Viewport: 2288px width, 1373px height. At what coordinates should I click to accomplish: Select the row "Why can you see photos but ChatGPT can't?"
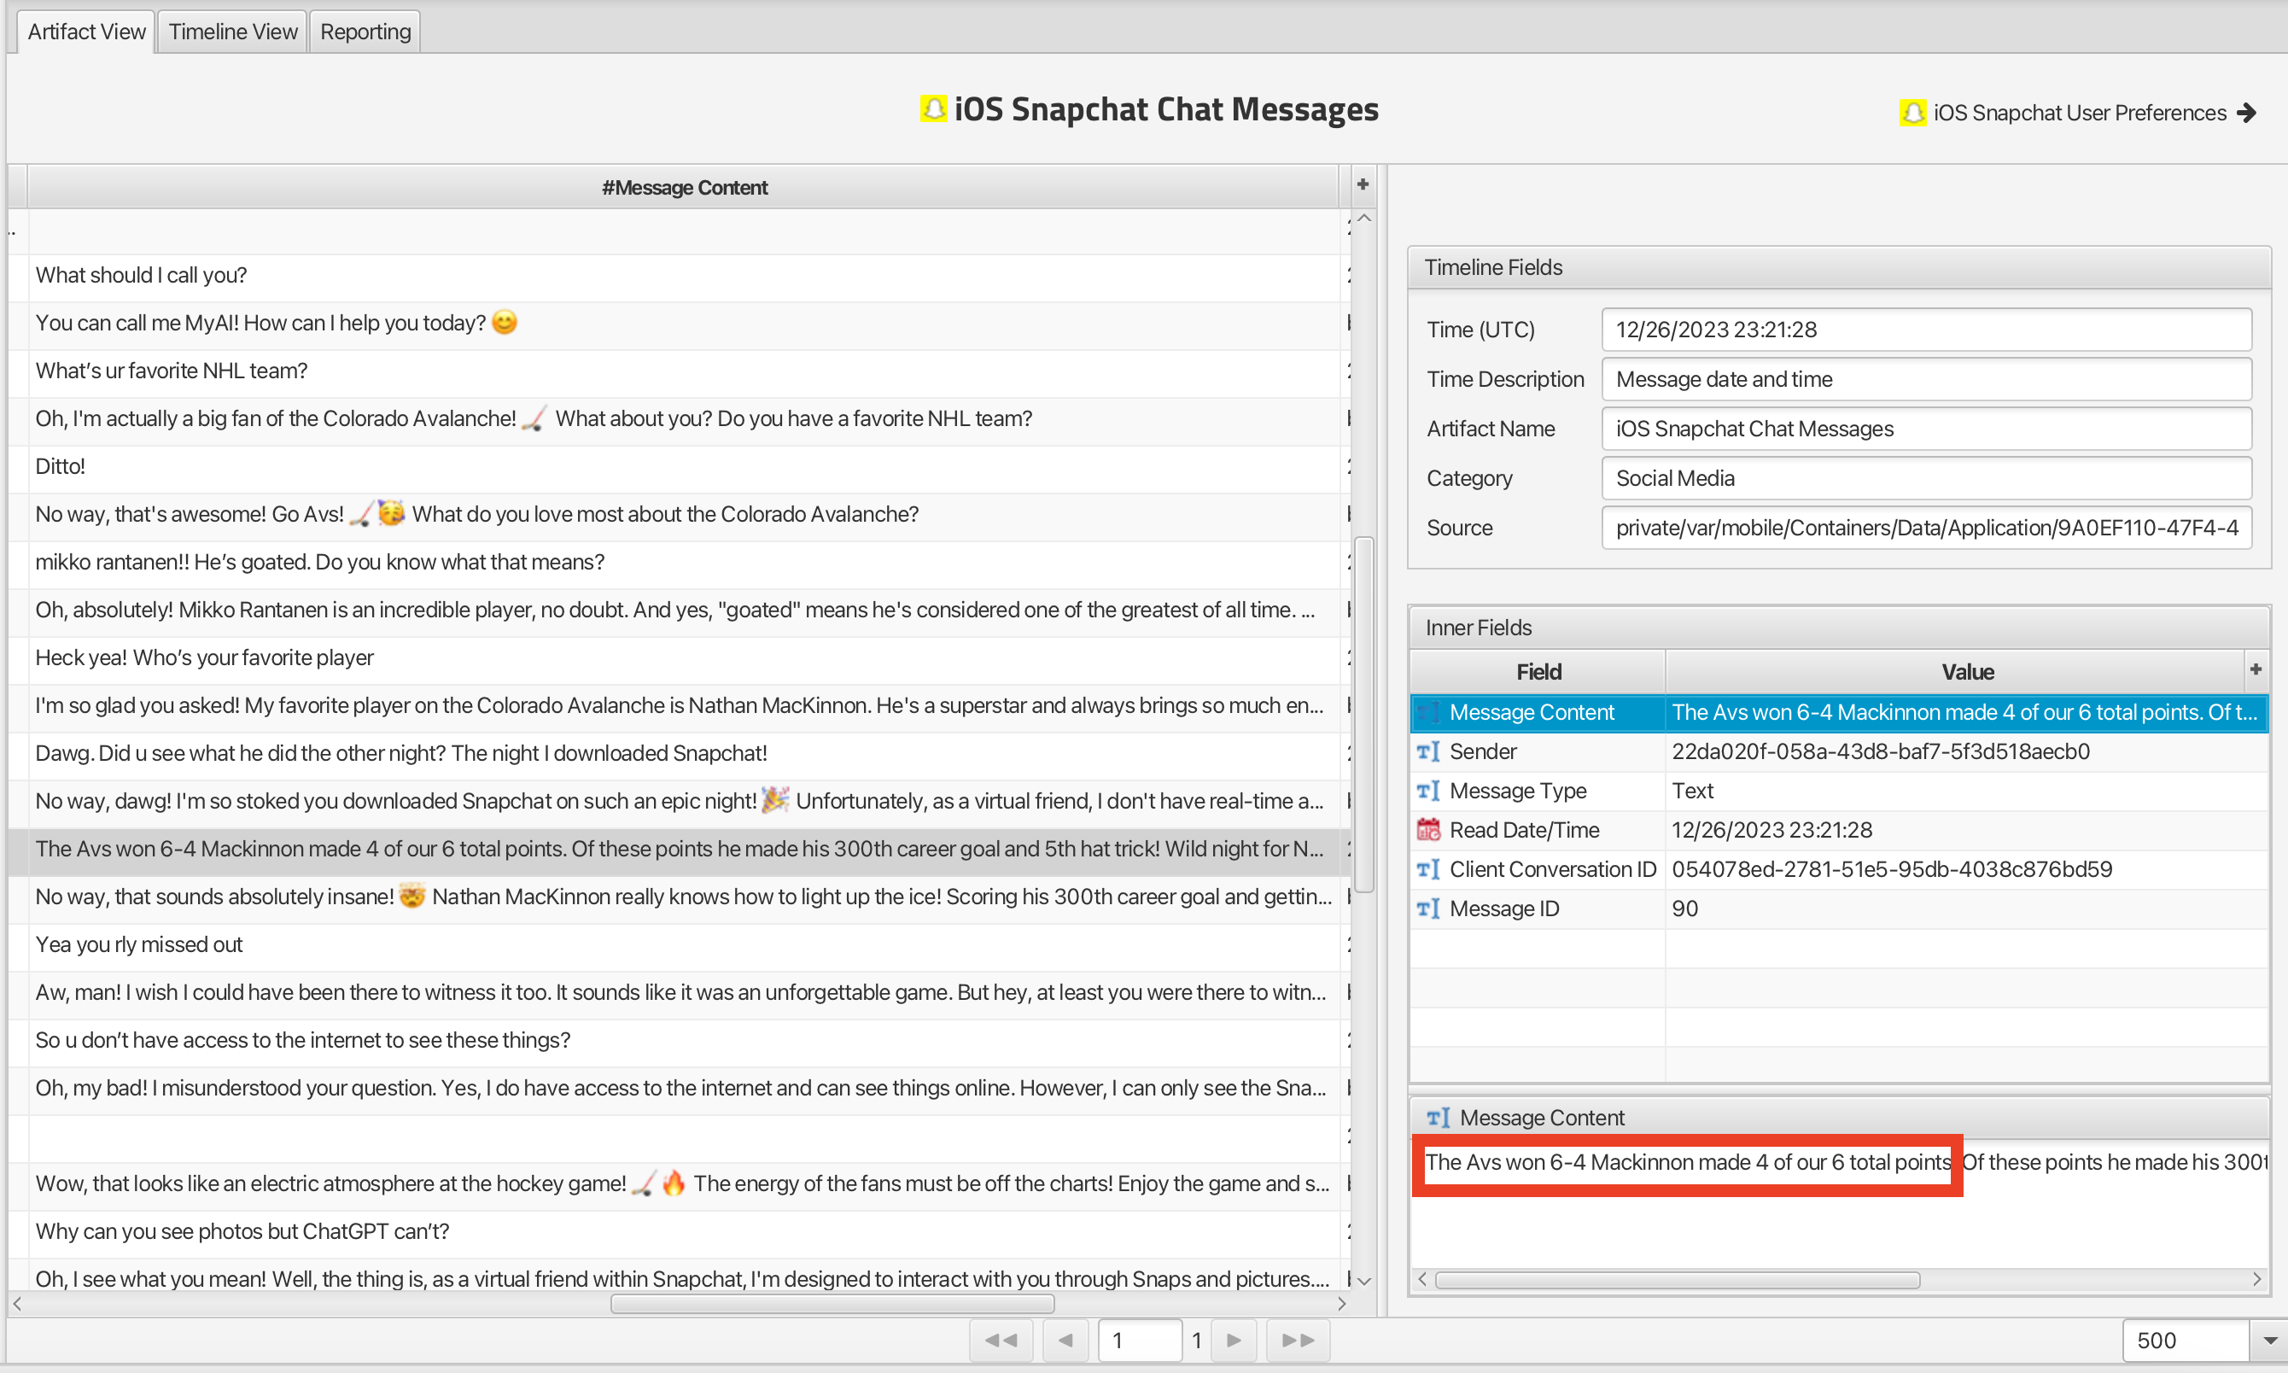pos(685,1231)
